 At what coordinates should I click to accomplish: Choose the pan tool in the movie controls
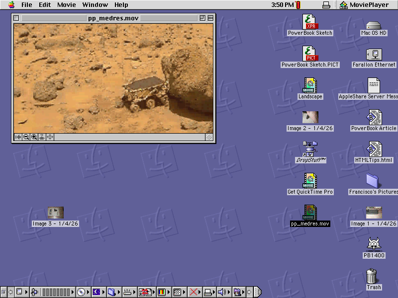[49, 138]
